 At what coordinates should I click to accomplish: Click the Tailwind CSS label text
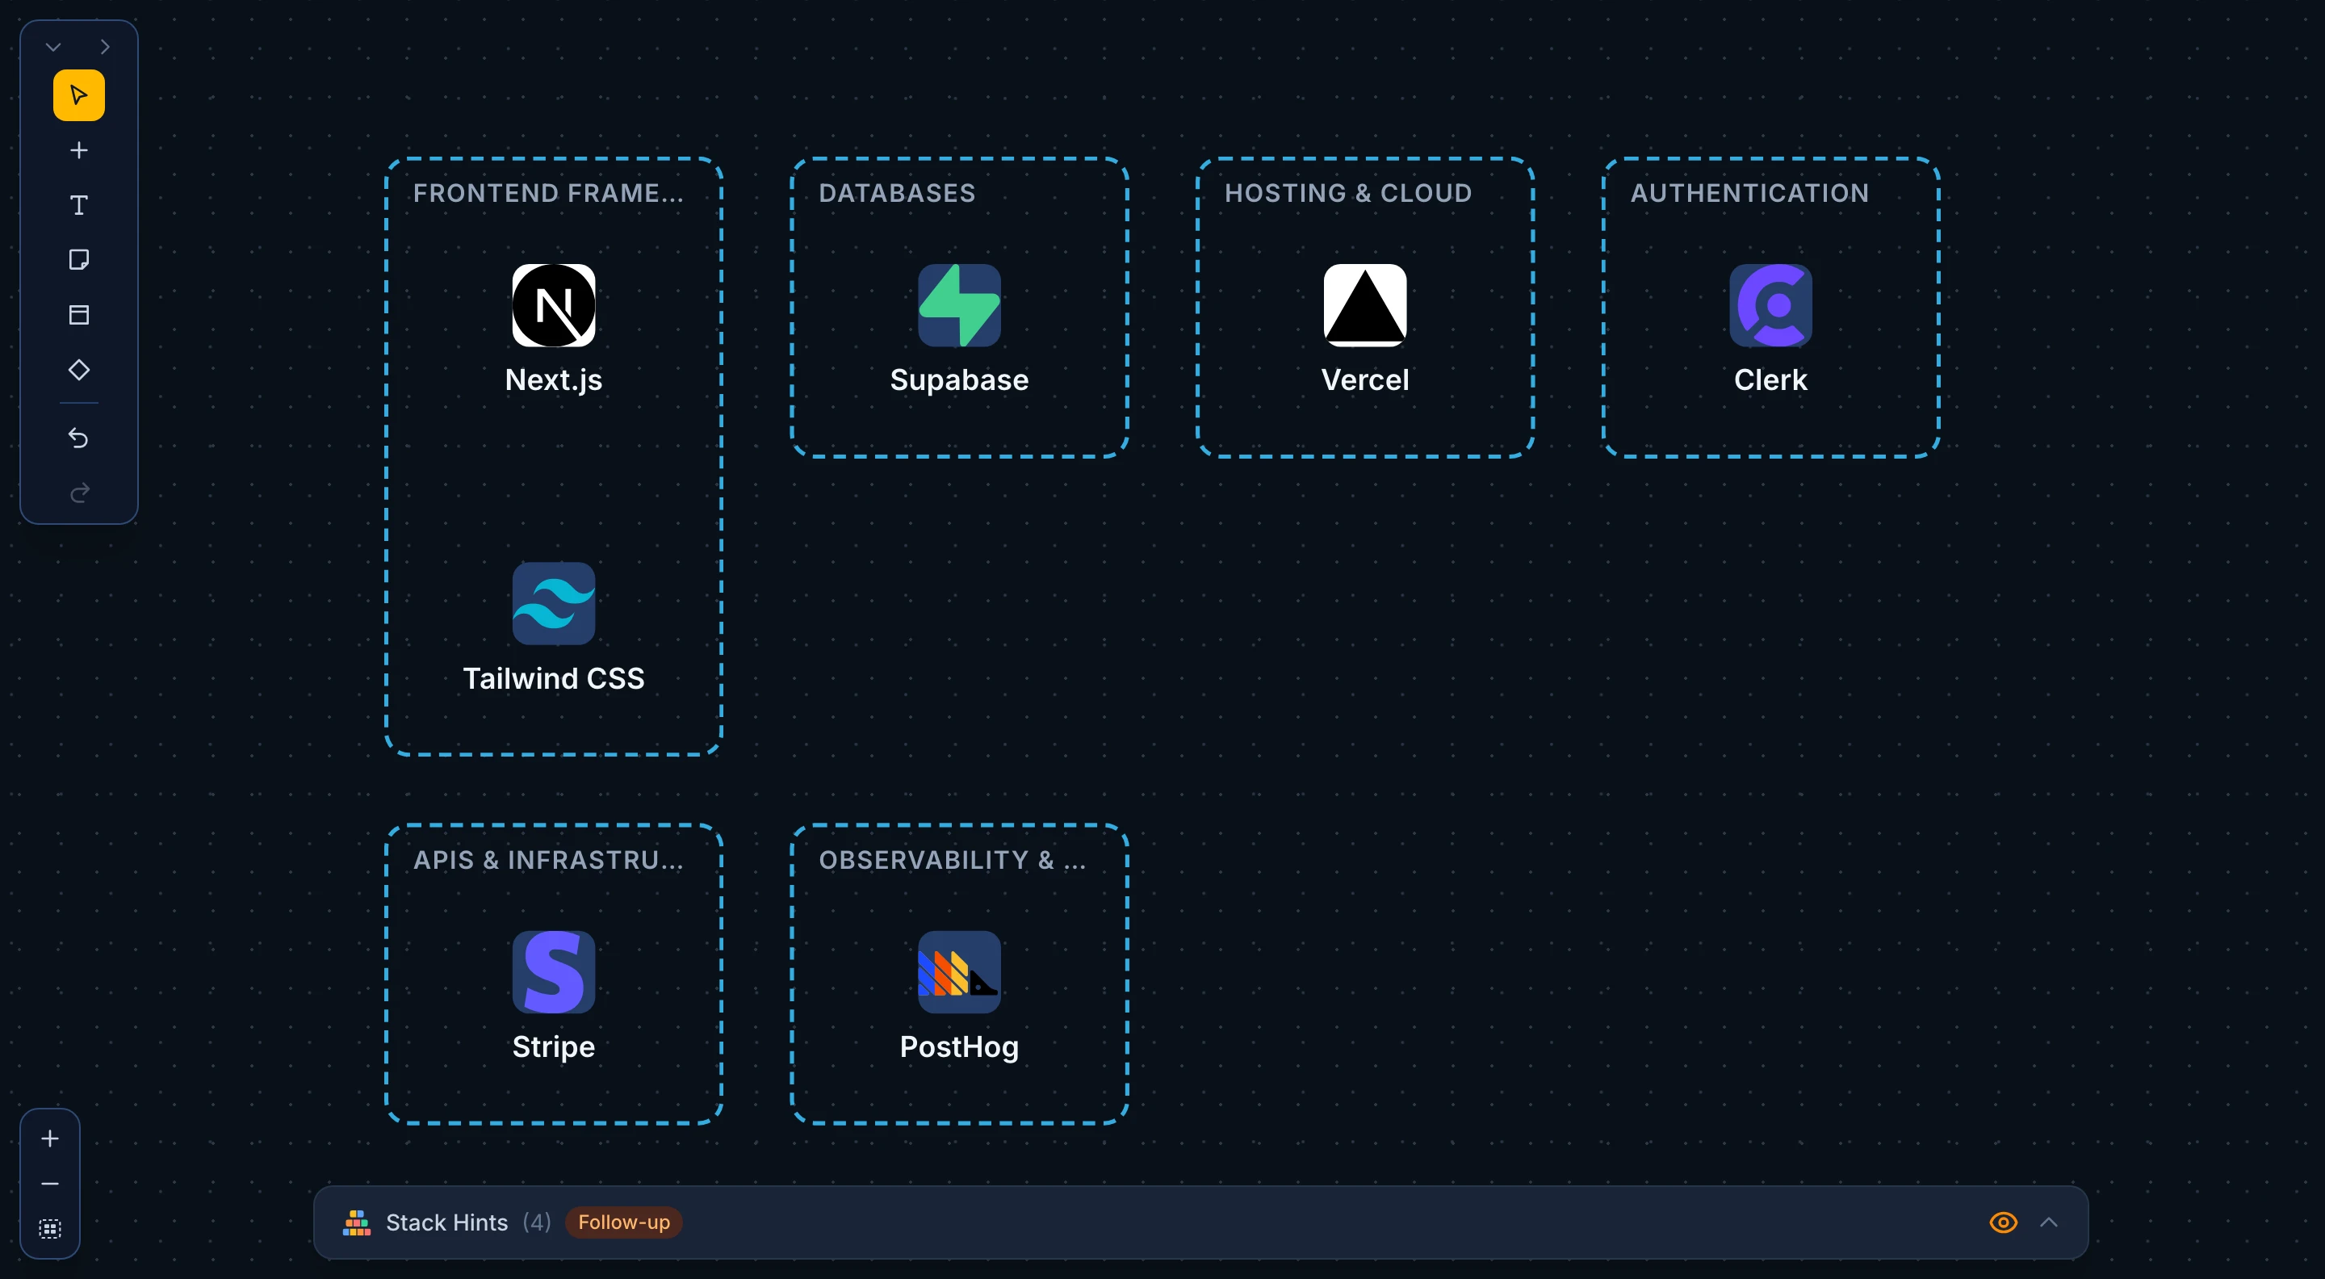tap(553, 679)
